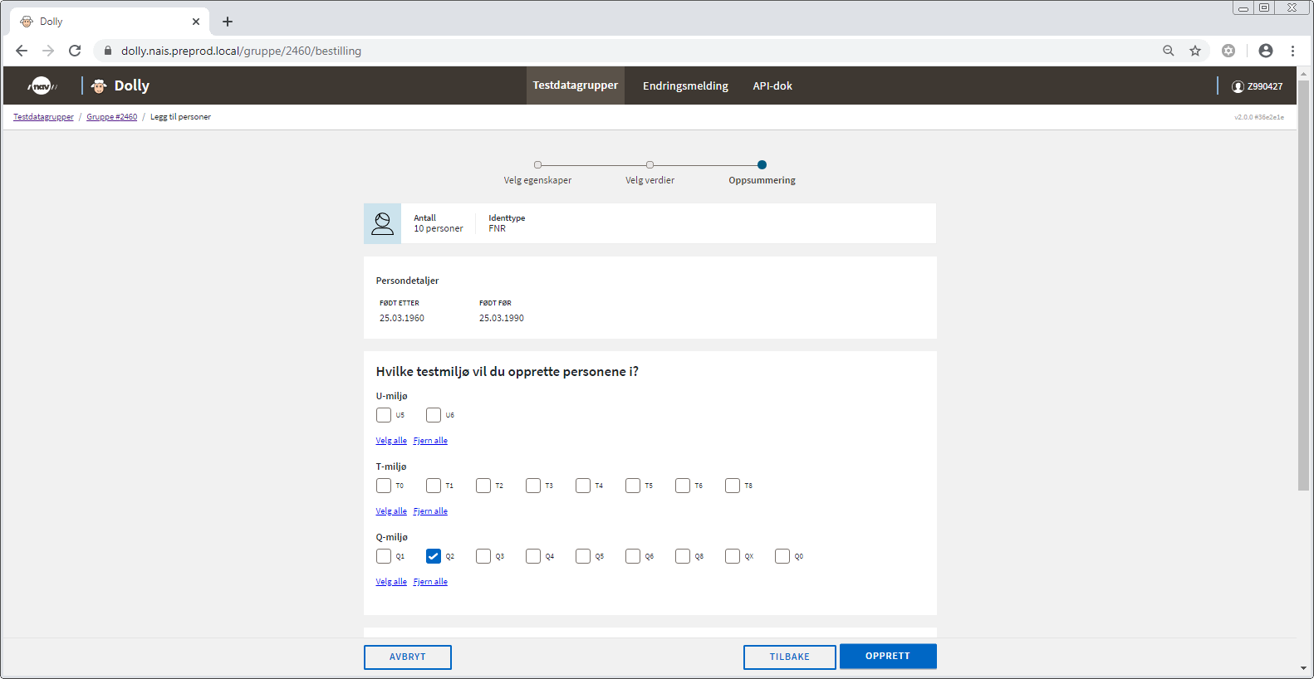Viewport: 1314px width, 679px height.
Task: Select the Oppsummering step marker
Action: tap(762, 164)
